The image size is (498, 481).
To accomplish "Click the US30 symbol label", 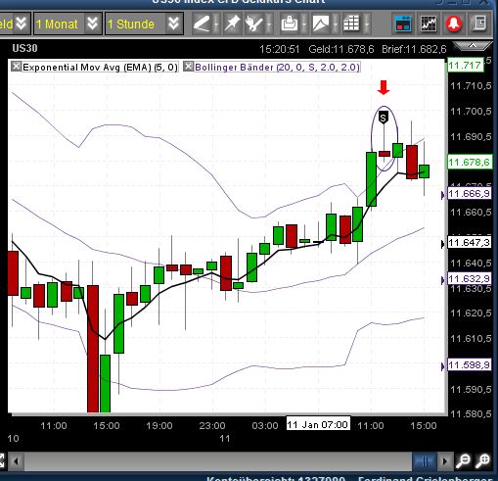I will (24, 48).
